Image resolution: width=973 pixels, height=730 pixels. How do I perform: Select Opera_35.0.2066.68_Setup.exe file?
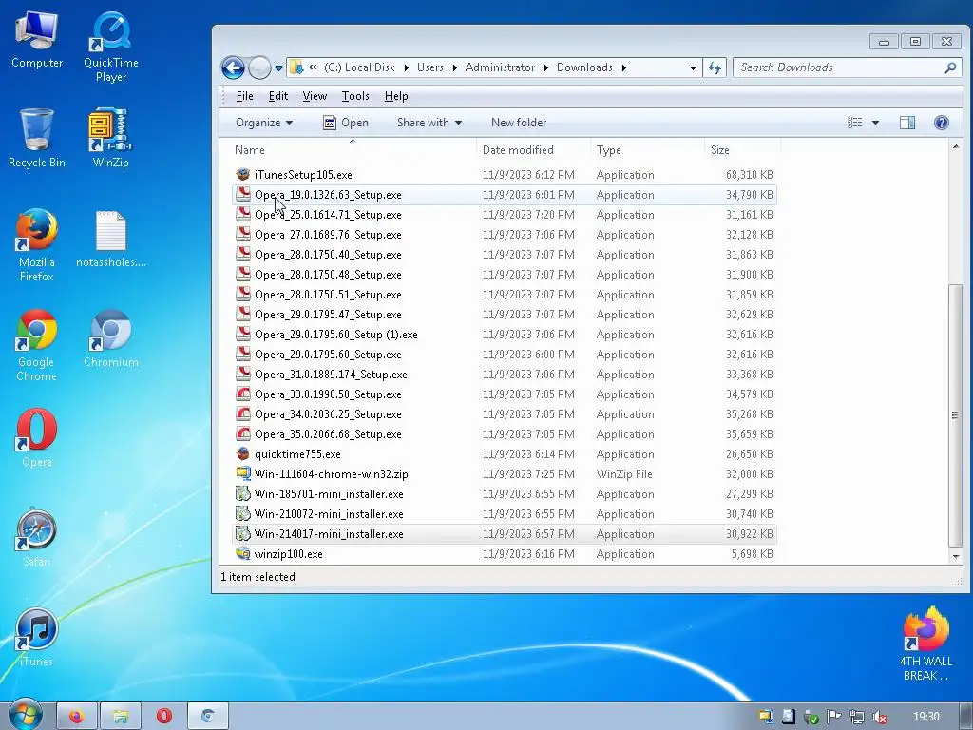click(504, 434)
